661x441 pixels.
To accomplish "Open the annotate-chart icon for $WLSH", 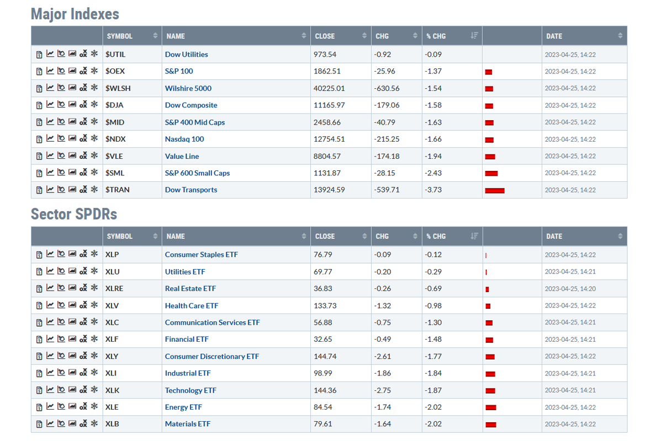I will pyautogui.click(x=61, y=88).
